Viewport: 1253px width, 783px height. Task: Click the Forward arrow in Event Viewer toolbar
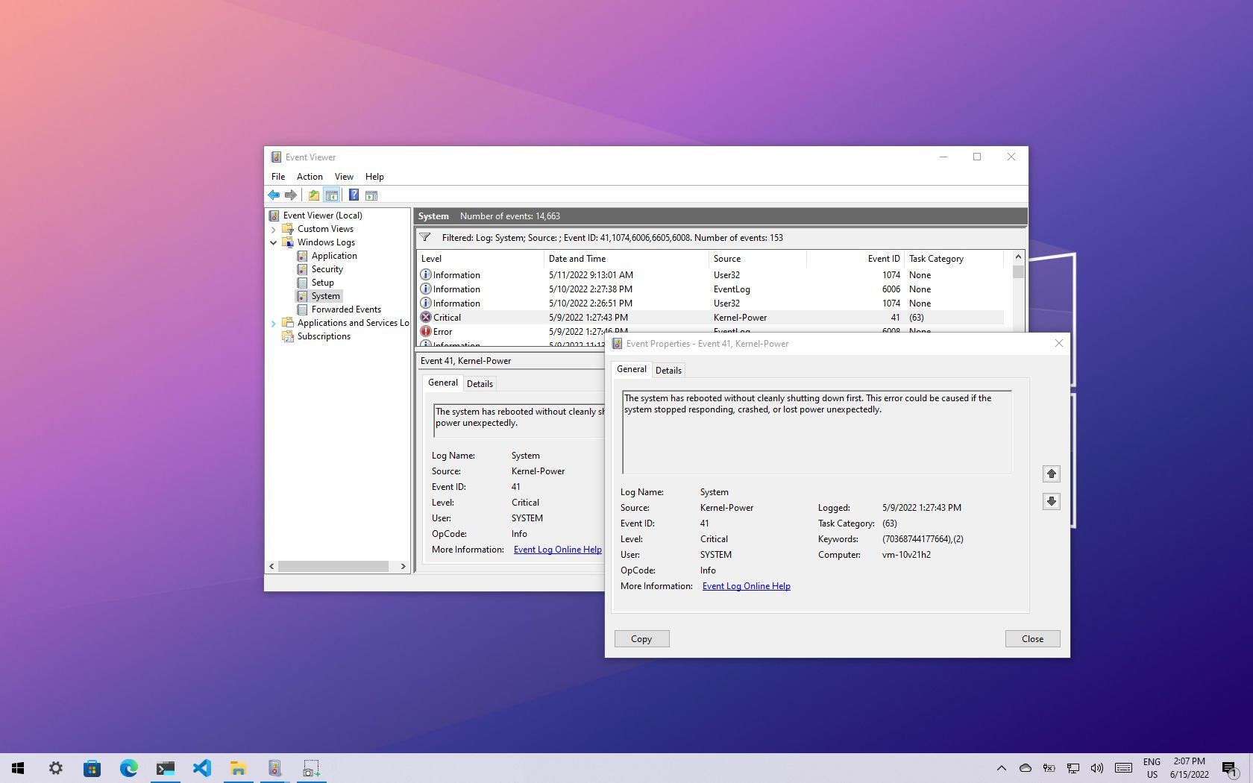tap(291, 195)
